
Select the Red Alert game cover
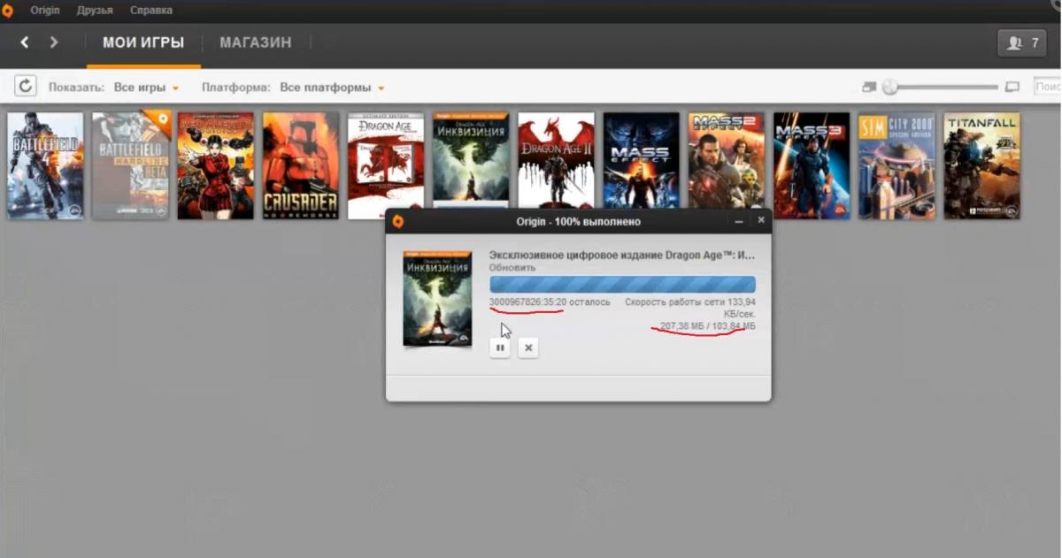pyautogui.click(x=216, y=165)
